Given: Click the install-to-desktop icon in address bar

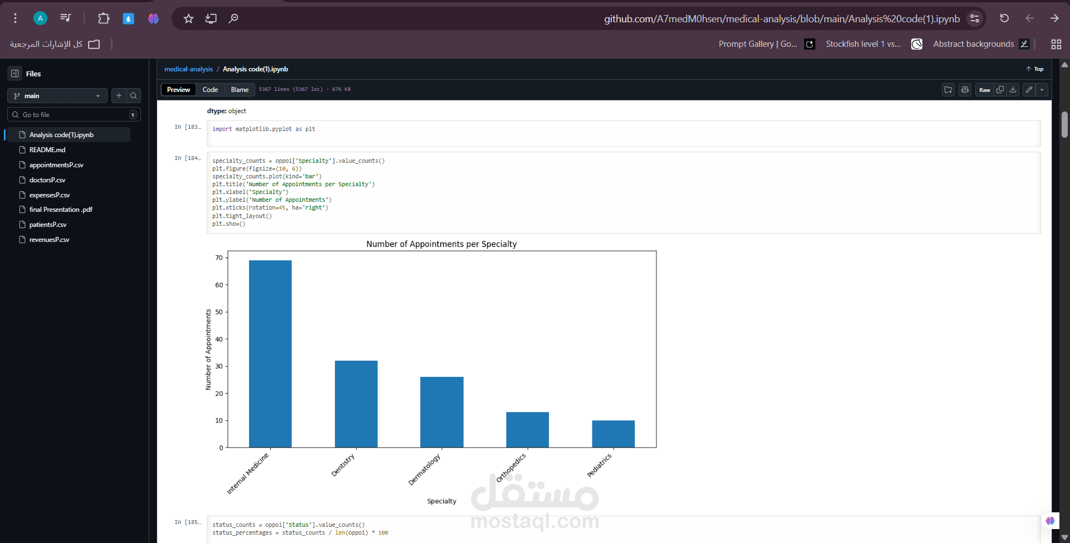Looking at the screenshot, I should point(211,18).
